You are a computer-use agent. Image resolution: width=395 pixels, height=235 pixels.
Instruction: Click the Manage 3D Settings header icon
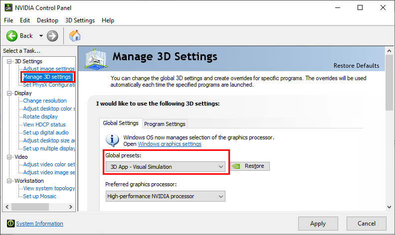[x=97, y=59]
